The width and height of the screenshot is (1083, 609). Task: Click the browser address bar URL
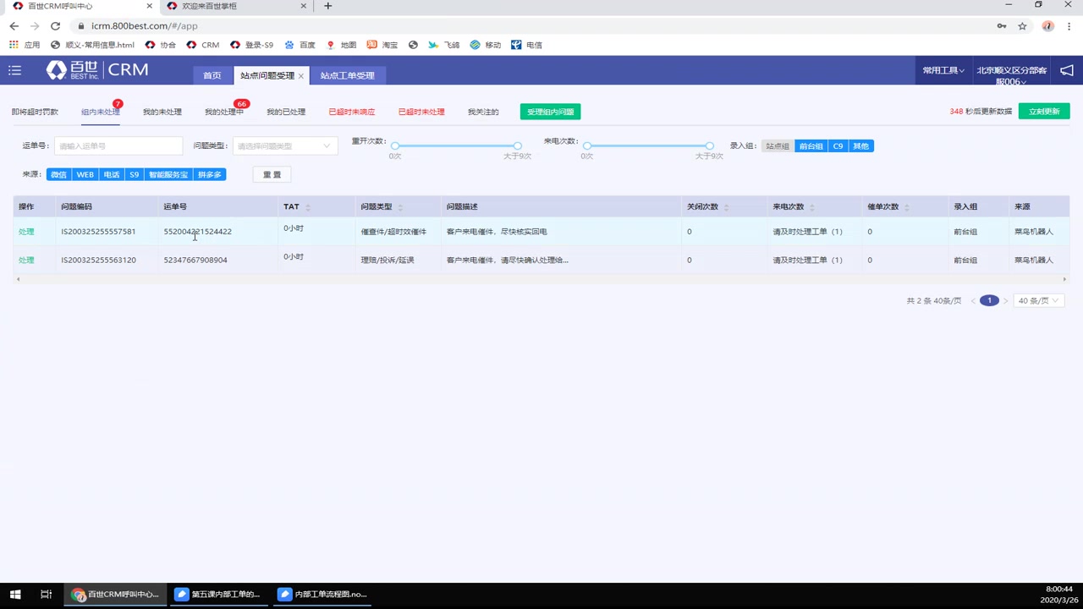(x=145, y=26)
